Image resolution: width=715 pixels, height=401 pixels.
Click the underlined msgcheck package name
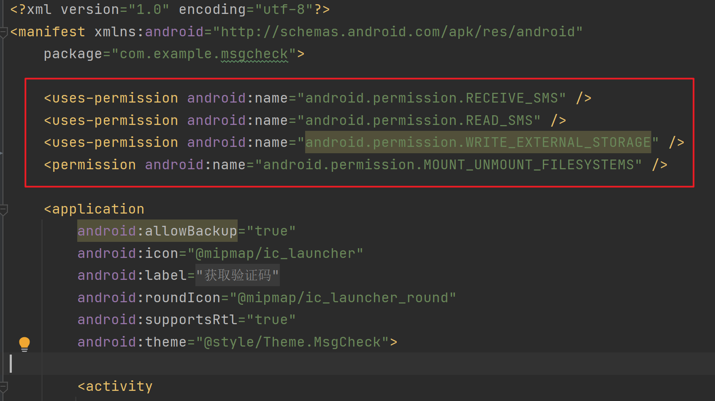(255, 54)
